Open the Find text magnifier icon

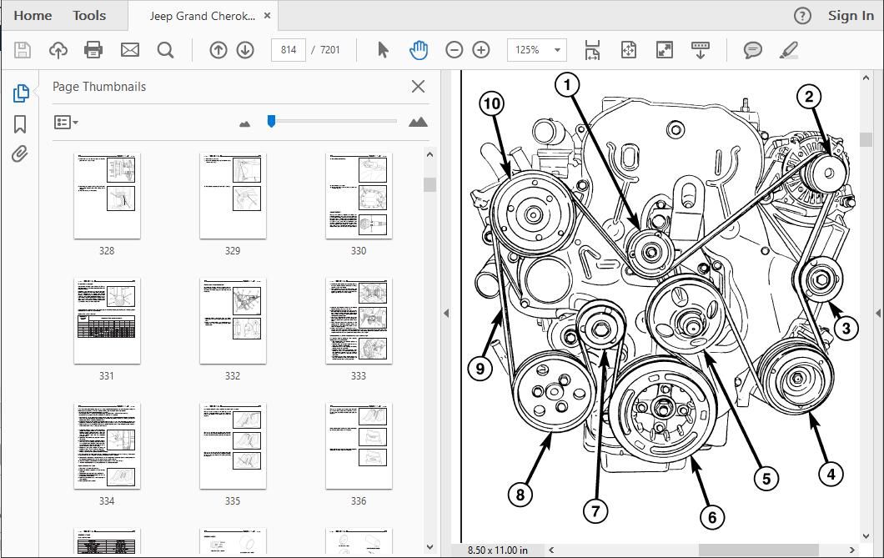click(165, 50)
